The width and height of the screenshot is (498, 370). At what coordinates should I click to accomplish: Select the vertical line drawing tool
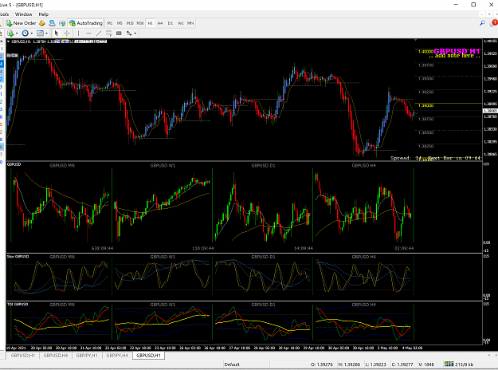tap(78, 33)
